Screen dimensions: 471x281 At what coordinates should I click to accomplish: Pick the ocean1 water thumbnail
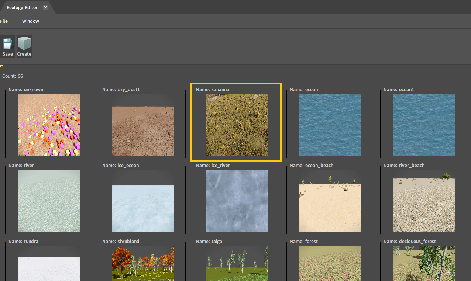coord(424,125)
